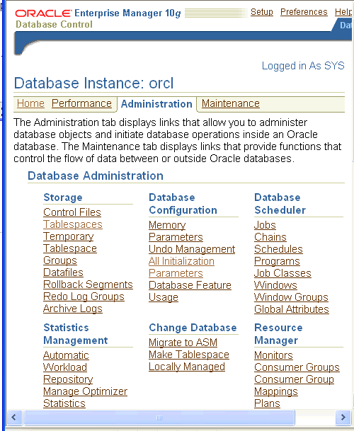The height and width of the screenshot is (431, 354).
Task: Open the Window Groups link
Action: 291,298
